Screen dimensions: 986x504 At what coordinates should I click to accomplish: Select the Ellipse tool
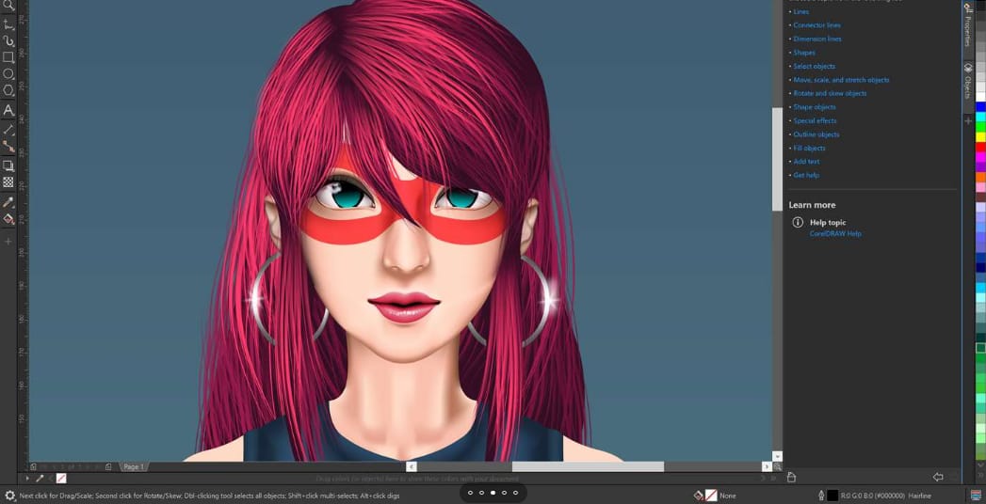pyautogui.click(x=8, y=73)
